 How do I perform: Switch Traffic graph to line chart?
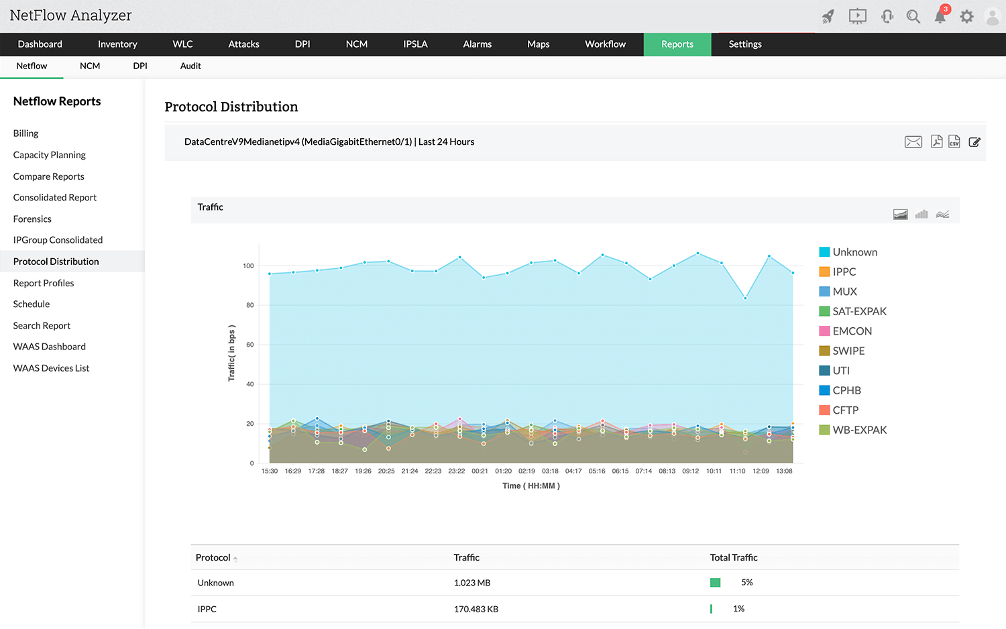coord(942,215)
